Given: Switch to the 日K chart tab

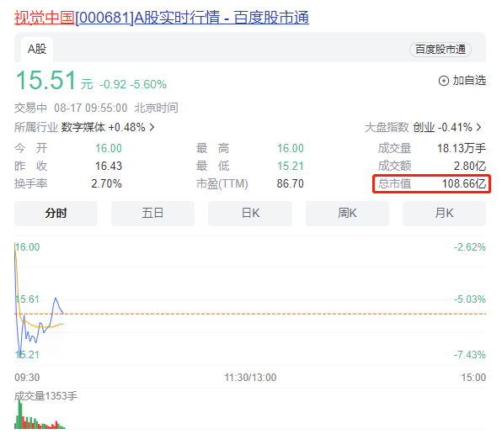Looking at the screenshot, I should click(x=250, y=213).
